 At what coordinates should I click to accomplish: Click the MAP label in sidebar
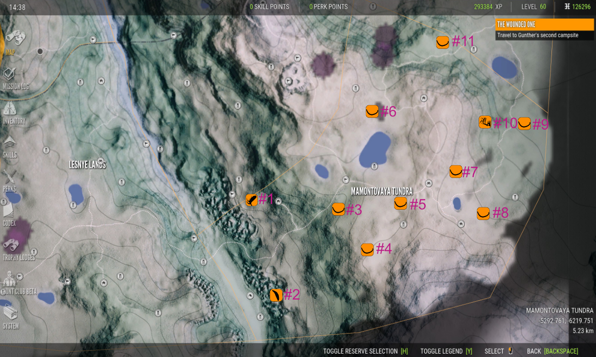click(10, 52)
